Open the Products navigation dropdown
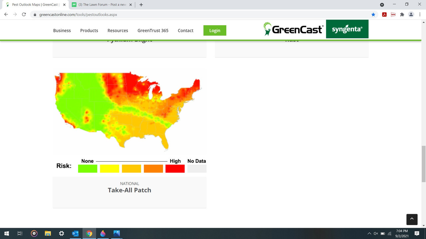This screenshot has height=239, width=426. (89, 30)
